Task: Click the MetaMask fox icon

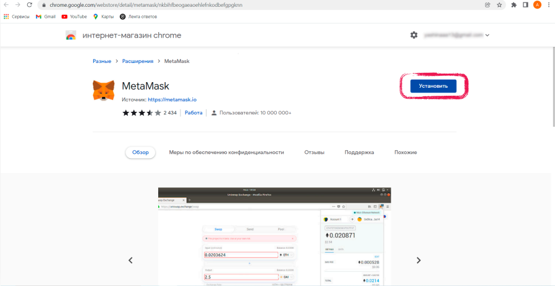Action: pyautogui.click(x=104, y=90)
